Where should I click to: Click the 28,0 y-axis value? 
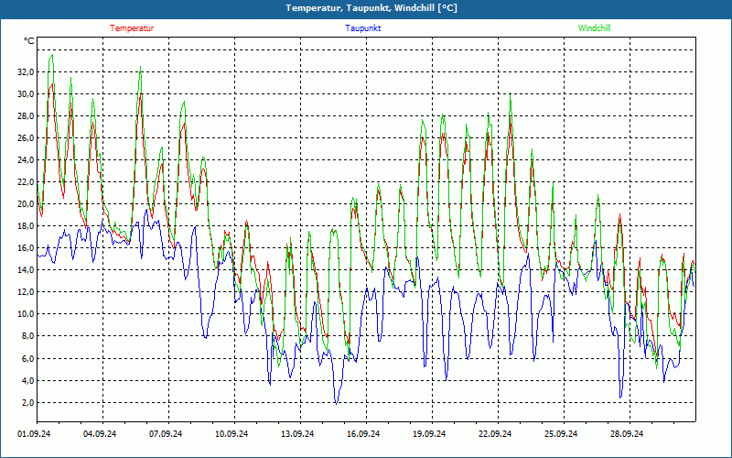[26, 116]
